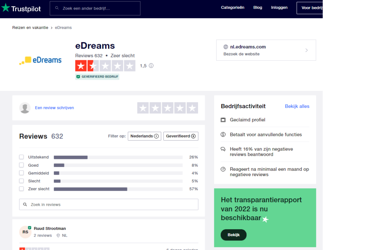The width and height of the screenshot is (375, 250).
Task: Click the magnifier icon in Zoek in reviews
Action: [x=25, y=204]
